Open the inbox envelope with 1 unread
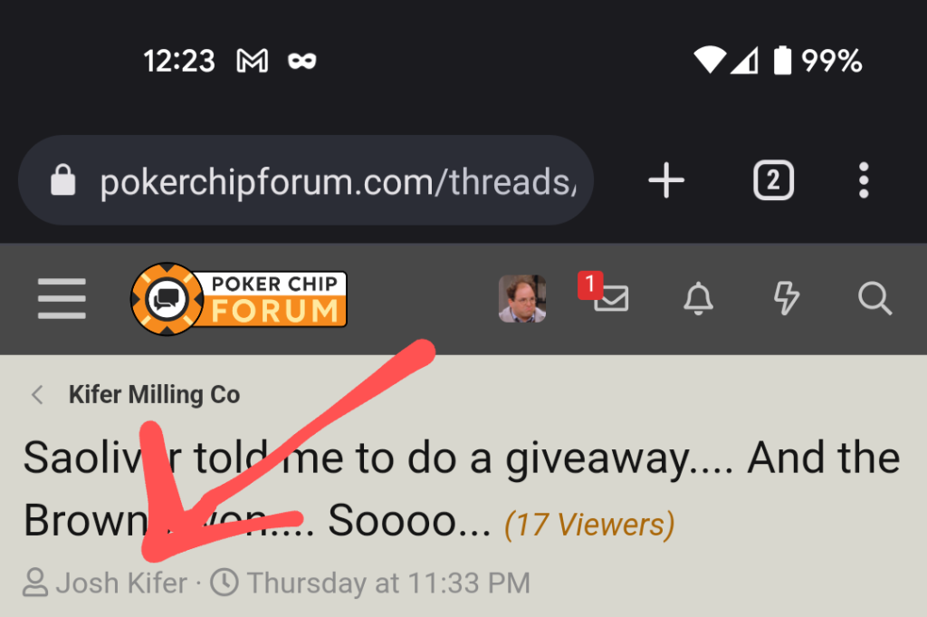This screenshot has height=617, width=927. 604,293
